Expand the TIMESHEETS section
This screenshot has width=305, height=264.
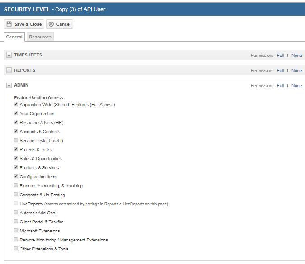(9, 55)
